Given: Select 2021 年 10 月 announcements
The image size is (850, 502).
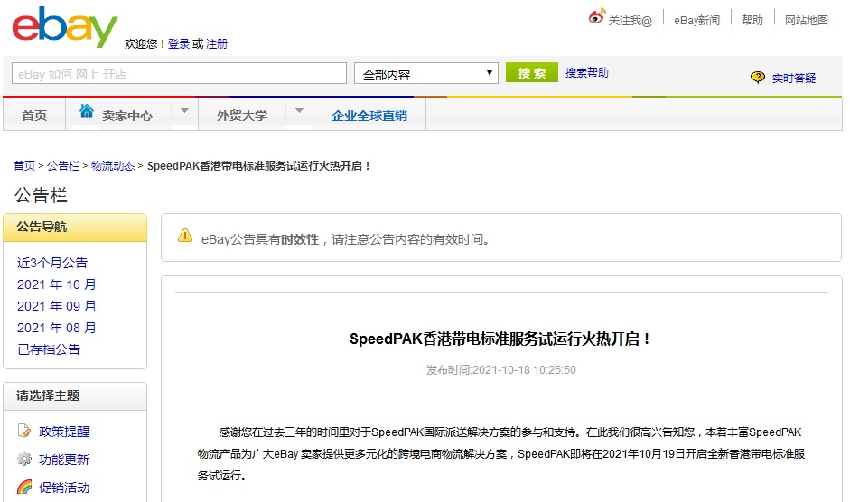Looking at the screenshot, I should coord(56,284).
